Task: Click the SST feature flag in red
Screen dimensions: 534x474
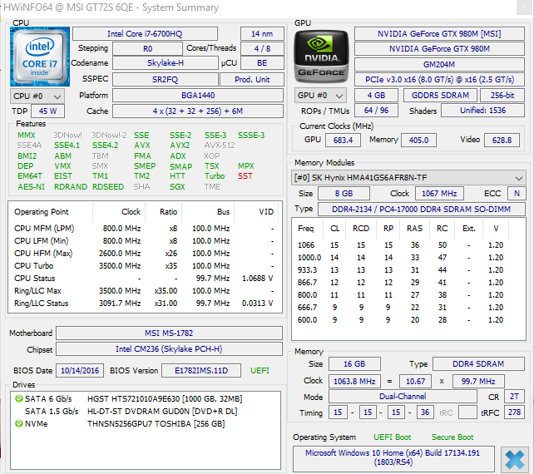Action: [x=245, y=176]
